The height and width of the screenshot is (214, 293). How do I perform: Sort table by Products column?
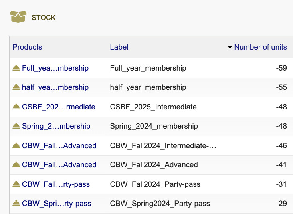pyautogui.click(x=27, y=47)
